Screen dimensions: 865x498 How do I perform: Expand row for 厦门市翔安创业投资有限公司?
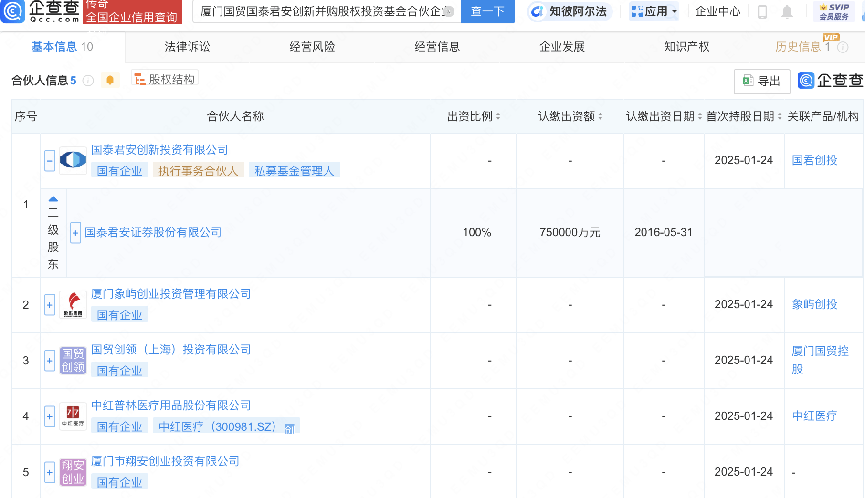(x=50, y=472)
